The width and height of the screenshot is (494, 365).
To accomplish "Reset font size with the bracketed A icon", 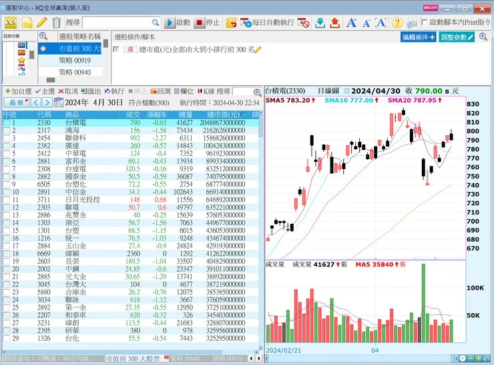I will point(381,23).
